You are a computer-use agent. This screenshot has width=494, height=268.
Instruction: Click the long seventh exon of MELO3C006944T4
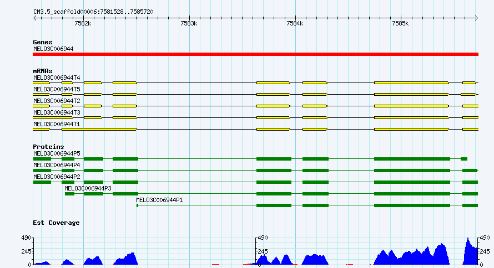[411, 83]
